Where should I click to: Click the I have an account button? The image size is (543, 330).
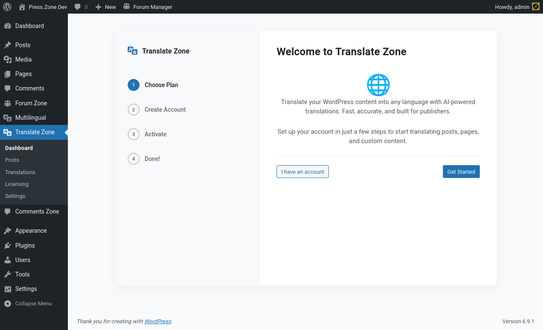pos(302,172)
